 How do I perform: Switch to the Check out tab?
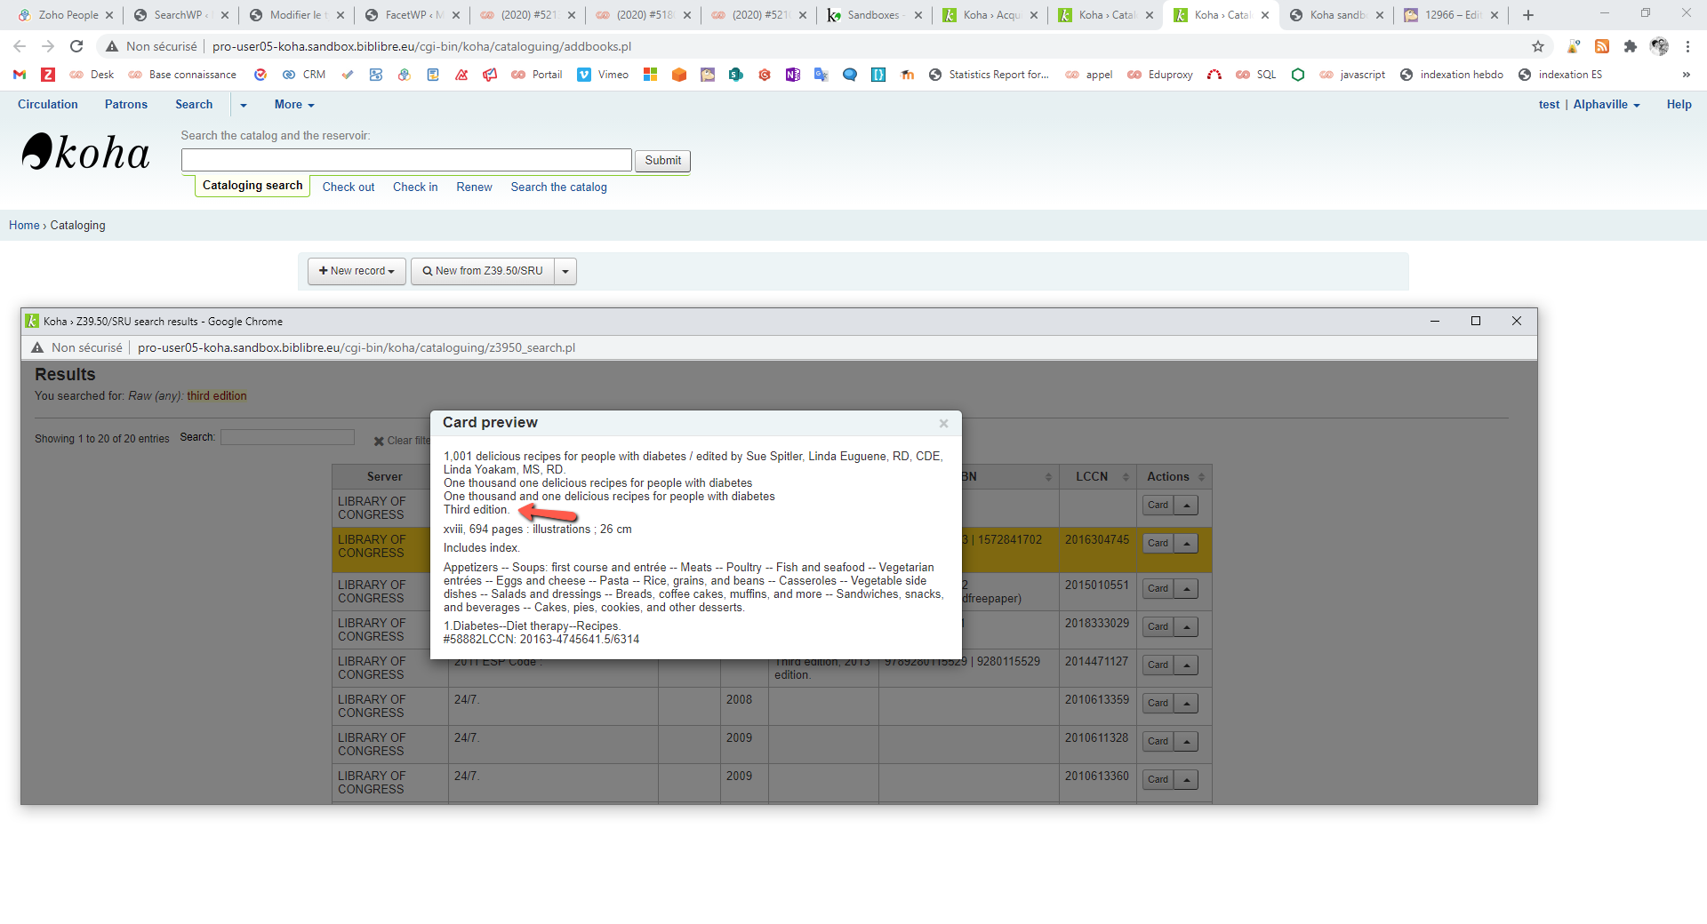(348, 187)
